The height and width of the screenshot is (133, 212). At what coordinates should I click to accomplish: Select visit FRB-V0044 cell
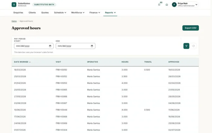(61, 110)
